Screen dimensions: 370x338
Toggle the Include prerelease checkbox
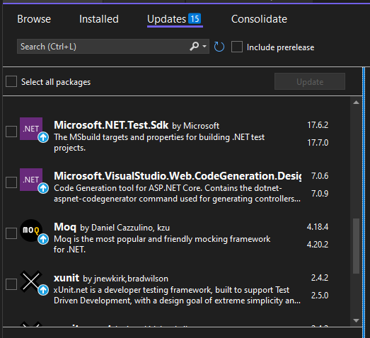tap(237, 47)
